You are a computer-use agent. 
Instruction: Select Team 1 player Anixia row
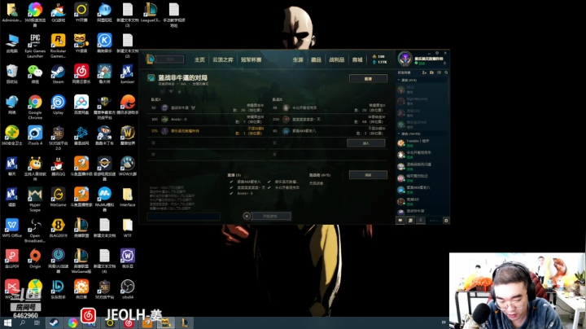pos(208,119)
